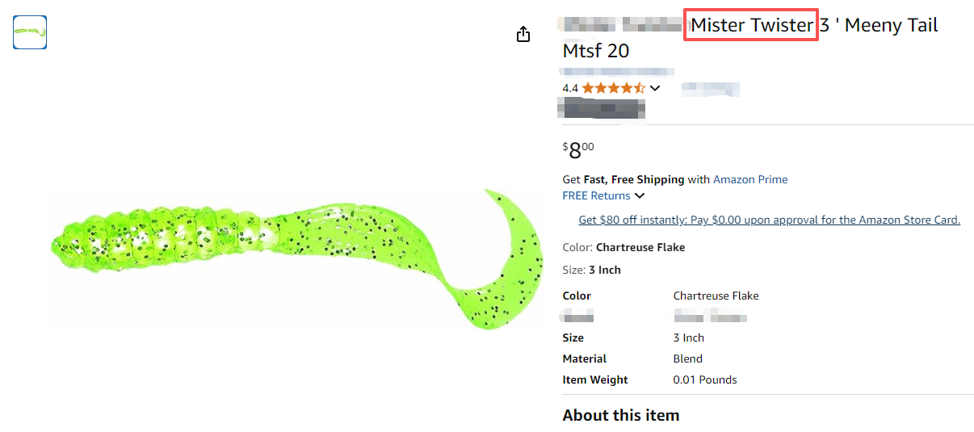Expand the FREE Returns chevron

point(640,195)
